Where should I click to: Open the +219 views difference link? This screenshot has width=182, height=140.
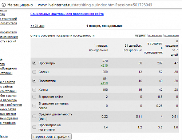[x=104, y=65]
